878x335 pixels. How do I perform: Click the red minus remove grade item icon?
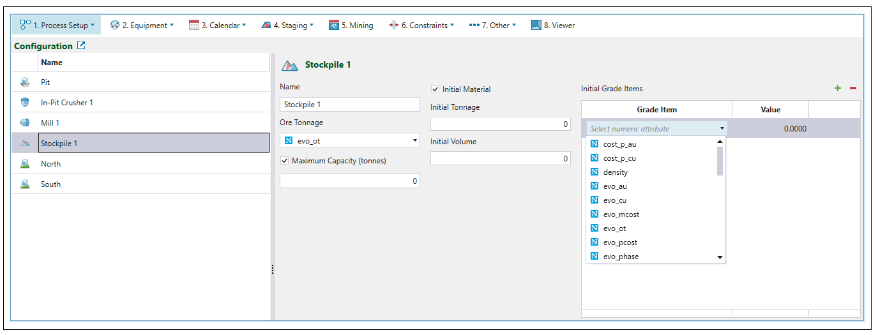click(852, 88)
